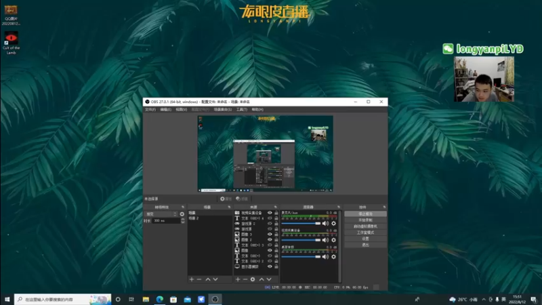
Task: Open QQ图片 desktop file icon
Action: click(11, 15)
